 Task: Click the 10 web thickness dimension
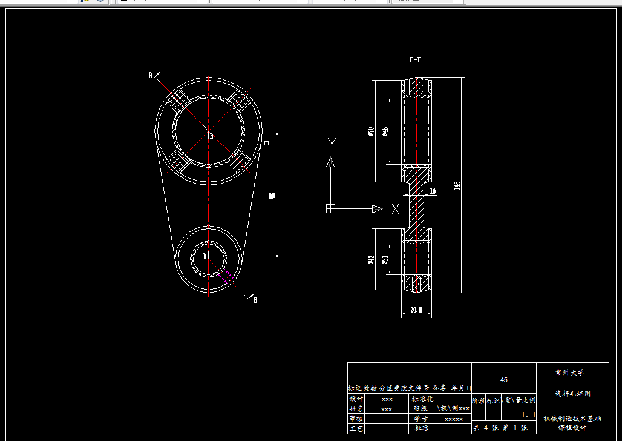click(x=433, y=191)
